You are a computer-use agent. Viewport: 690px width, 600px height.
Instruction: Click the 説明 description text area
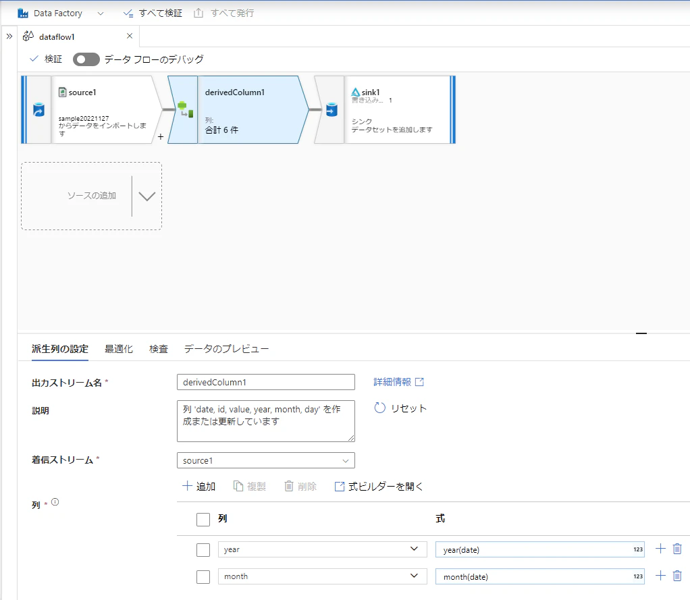(266, 421)
